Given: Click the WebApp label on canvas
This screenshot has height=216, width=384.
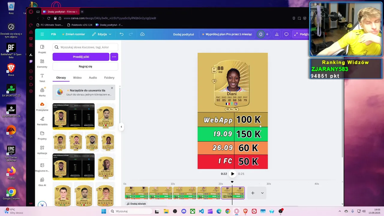Looking at the screenshot, I should click(x=218, y=120).
